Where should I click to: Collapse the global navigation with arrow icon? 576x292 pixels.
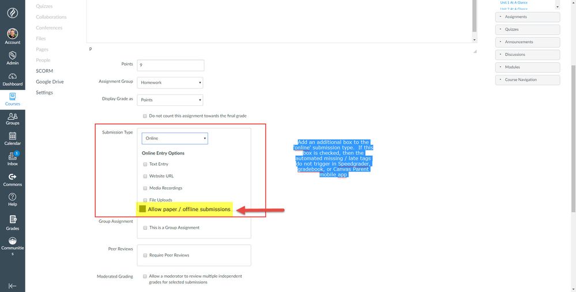[x=12, y=286]
